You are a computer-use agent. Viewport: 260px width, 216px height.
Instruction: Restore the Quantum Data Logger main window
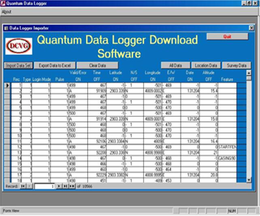249,3
